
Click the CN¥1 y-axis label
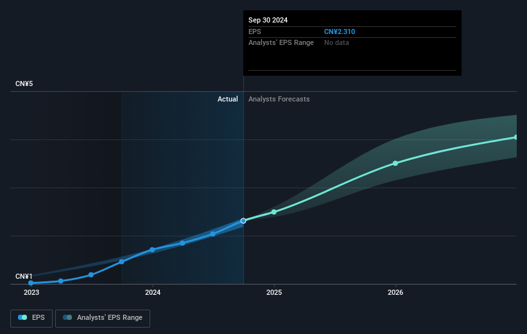click(24, 276)
